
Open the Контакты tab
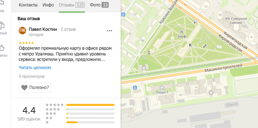tap(28, 5)
